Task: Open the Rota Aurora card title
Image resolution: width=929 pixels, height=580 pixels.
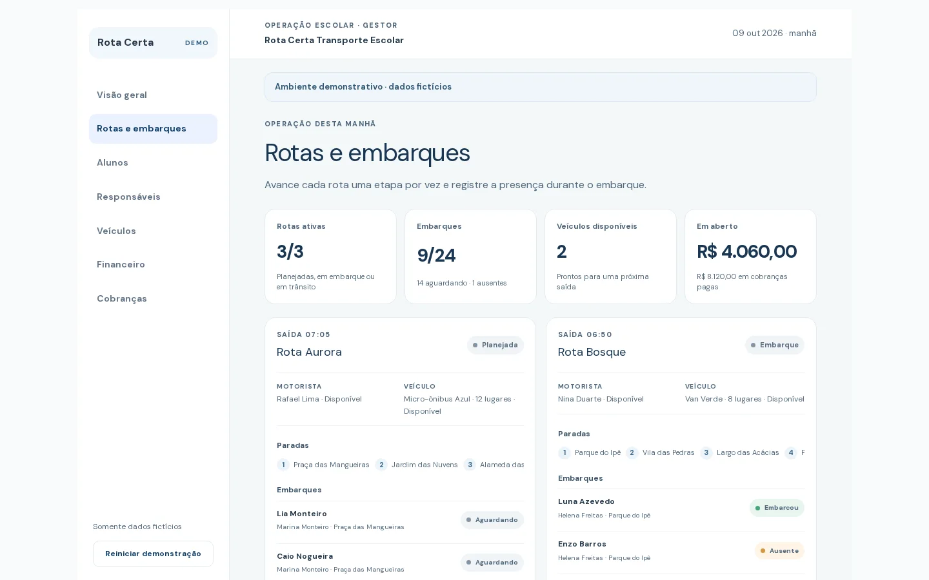Action: (309, 352)
